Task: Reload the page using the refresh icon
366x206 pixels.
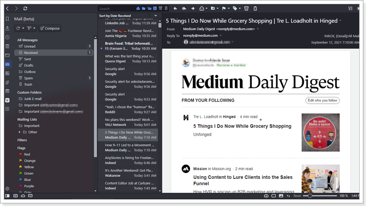Action: tap(25, 8)
